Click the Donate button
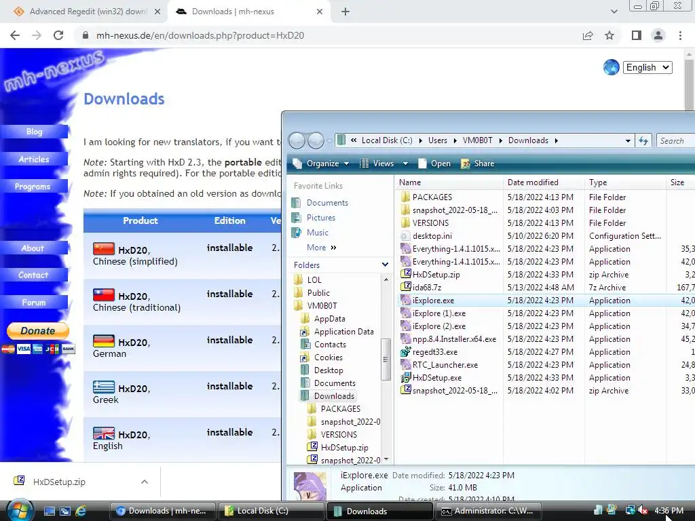 (38, 330)
